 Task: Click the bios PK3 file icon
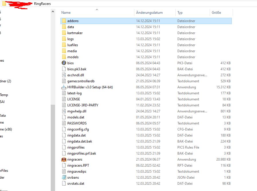[x=64, y=63]
